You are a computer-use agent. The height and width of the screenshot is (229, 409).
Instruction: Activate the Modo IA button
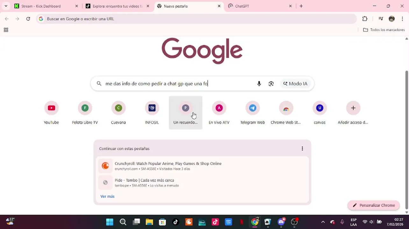295,84
